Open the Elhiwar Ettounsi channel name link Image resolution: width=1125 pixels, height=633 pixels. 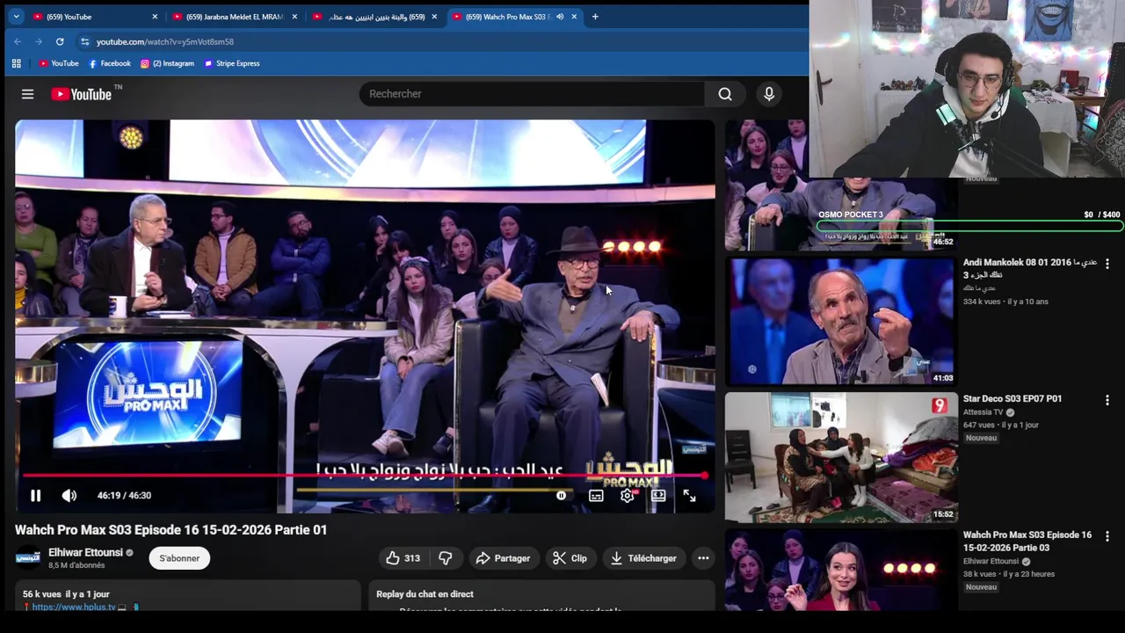pyautogui.click(x=85, y=553)
